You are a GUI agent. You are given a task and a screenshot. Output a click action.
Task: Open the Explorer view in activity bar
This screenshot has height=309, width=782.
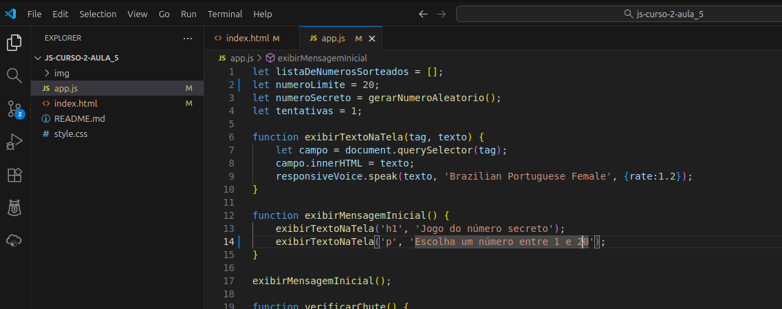click(14, 43)
